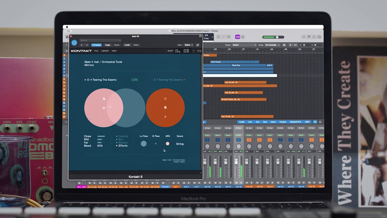
Task: Mute the Inst 34 channel
Action: pyautogui.click(x=299, y=183)
